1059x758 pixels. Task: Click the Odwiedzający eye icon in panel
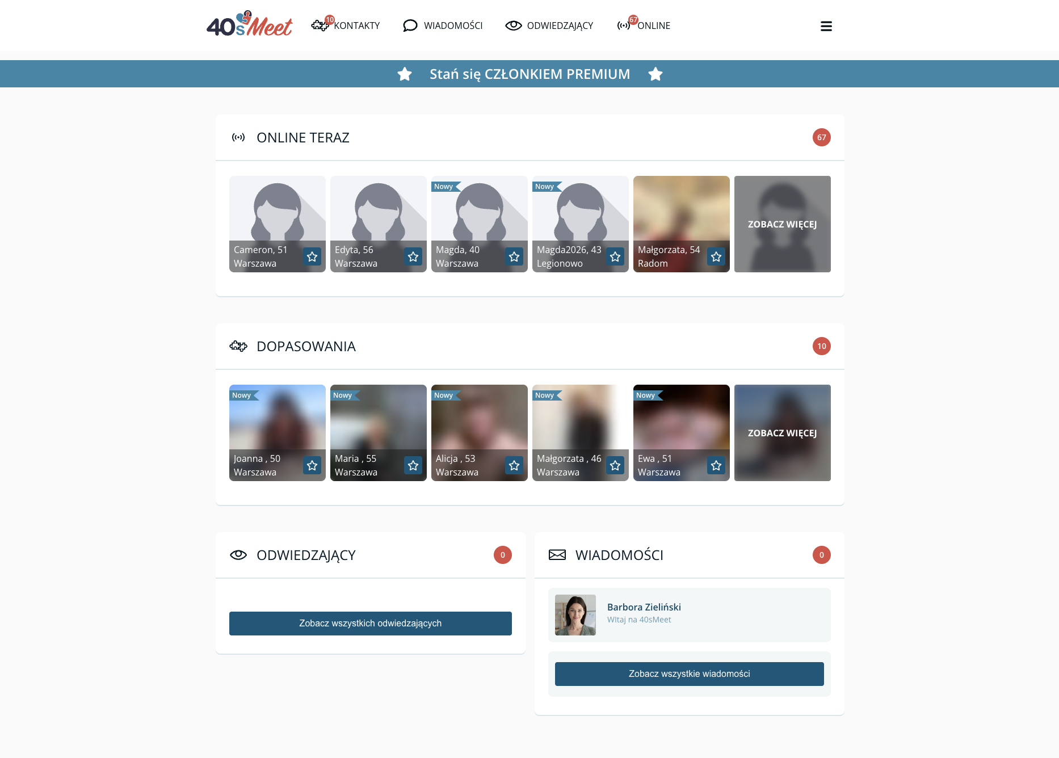point(238,555)
